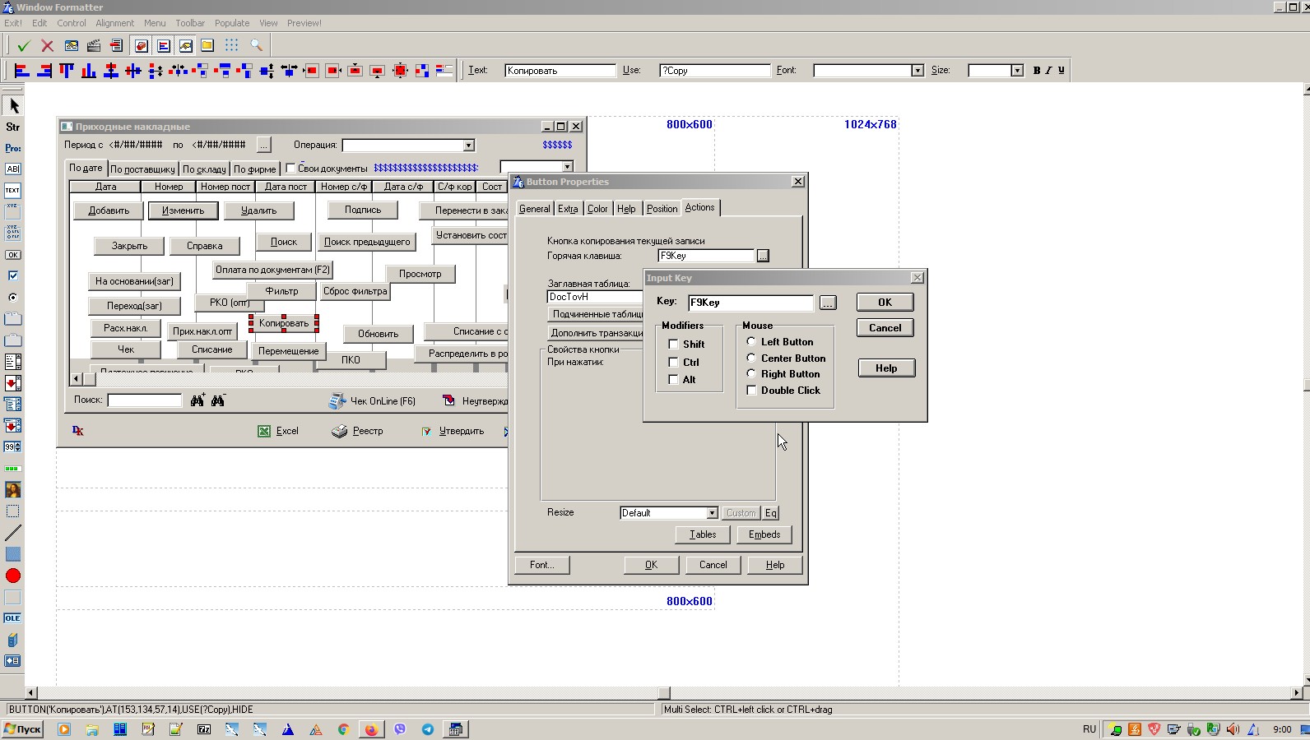Toggle the blue dot grid icon
This screenshot has width=1310, height=740.
click(231, 46)
